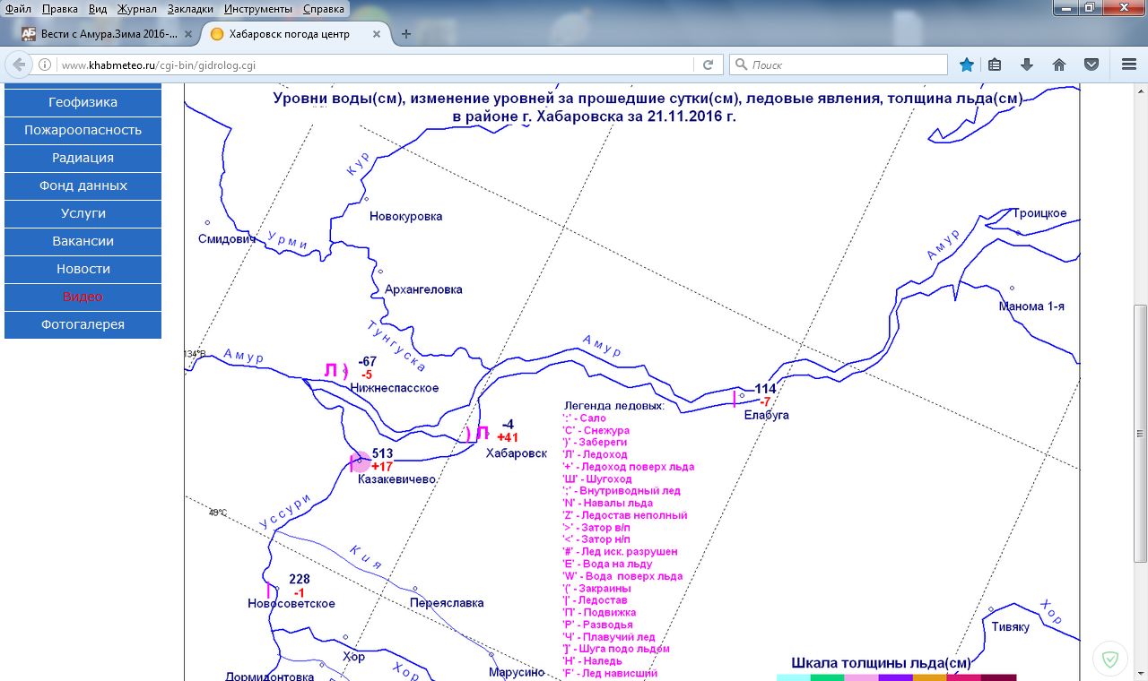This screenshot has width=1148, height=681.
Task: Open the Закладки menu
Action: [190, 8]
